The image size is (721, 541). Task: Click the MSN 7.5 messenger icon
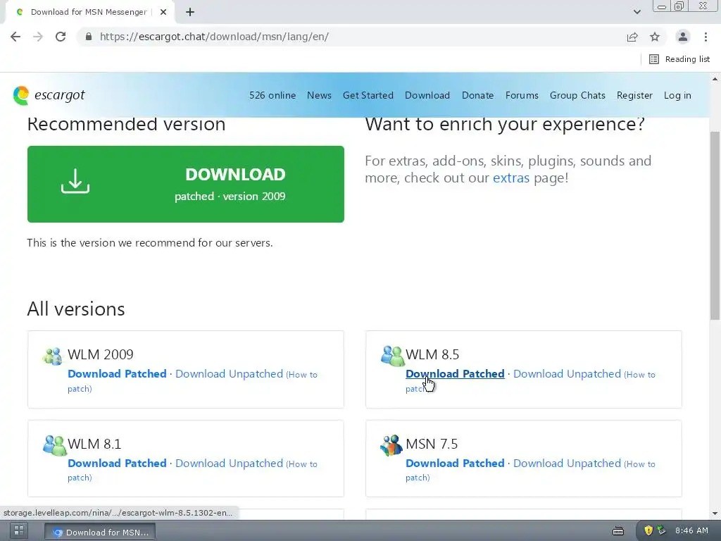tap(391, 445)
